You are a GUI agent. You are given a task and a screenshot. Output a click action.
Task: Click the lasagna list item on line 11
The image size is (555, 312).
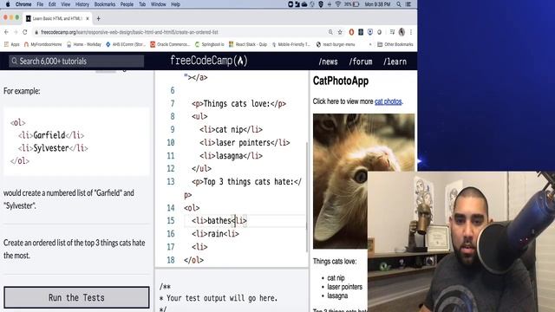[x=231, y=156]
